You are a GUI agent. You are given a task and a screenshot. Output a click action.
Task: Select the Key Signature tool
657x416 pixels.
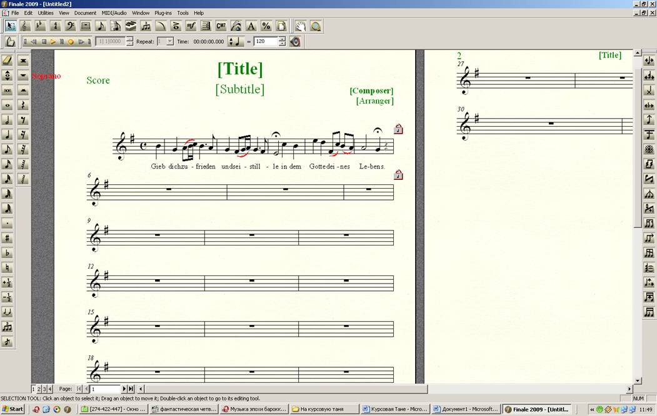coord(41,26)
